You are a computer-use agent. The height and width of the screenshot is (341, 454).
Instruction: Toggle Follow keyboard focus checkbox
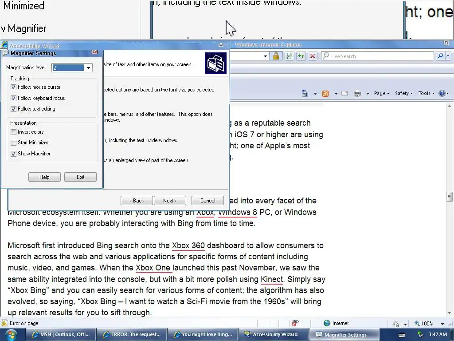coord(13,98)
